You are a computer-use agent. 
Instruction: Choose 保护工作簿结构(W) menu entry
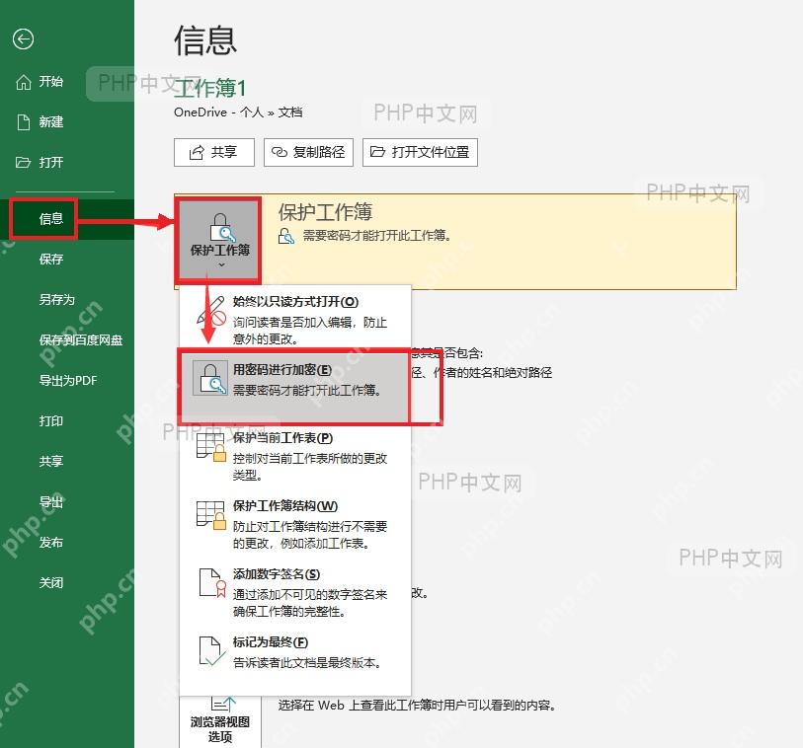tap(295, 524)
